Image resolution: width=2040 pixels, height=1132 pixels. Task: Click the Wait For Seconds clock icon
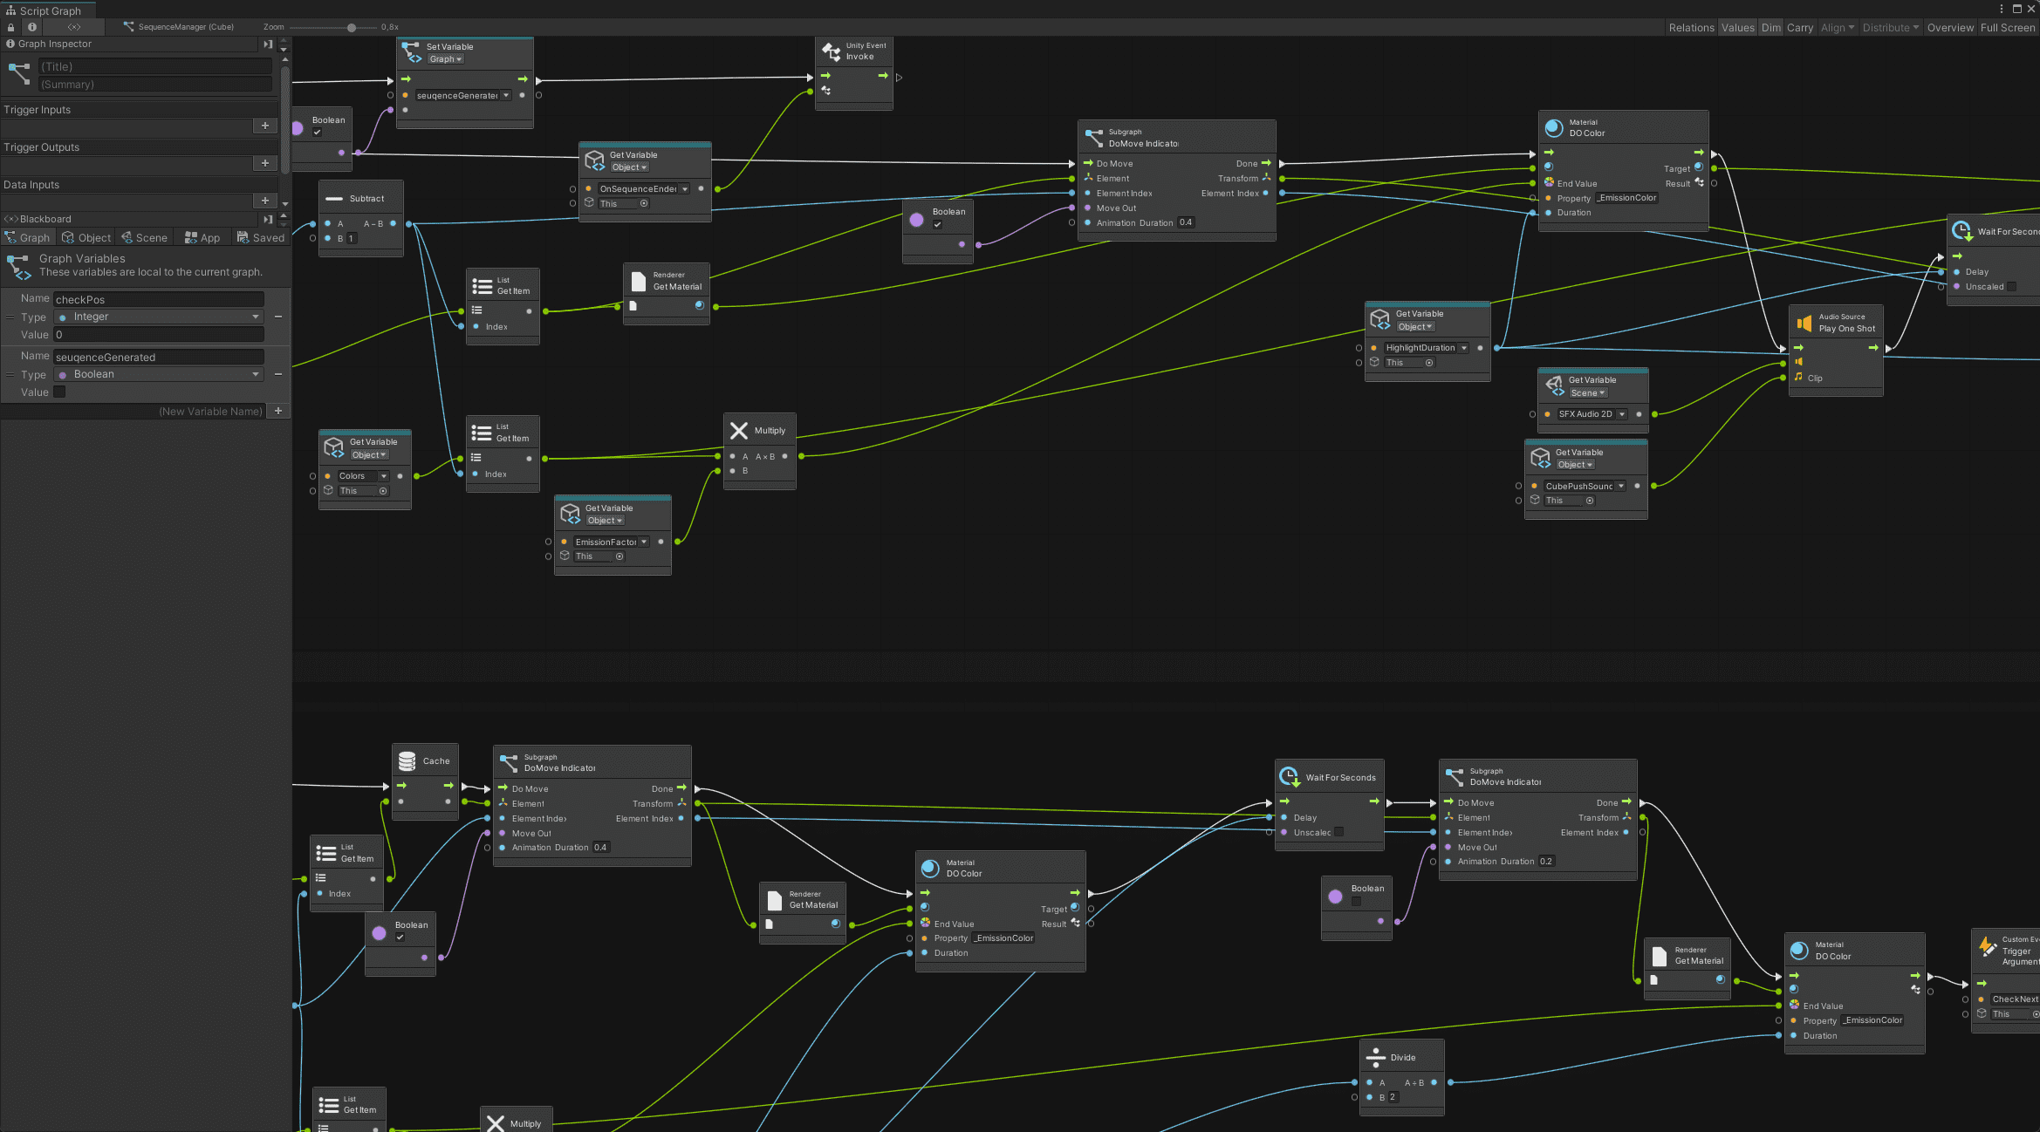click(x=1290, y=777)
